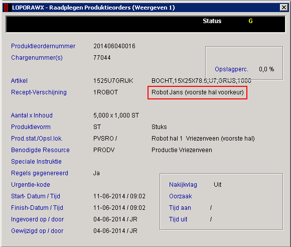Click the highlighted Robot Jans description

[198, 92]
